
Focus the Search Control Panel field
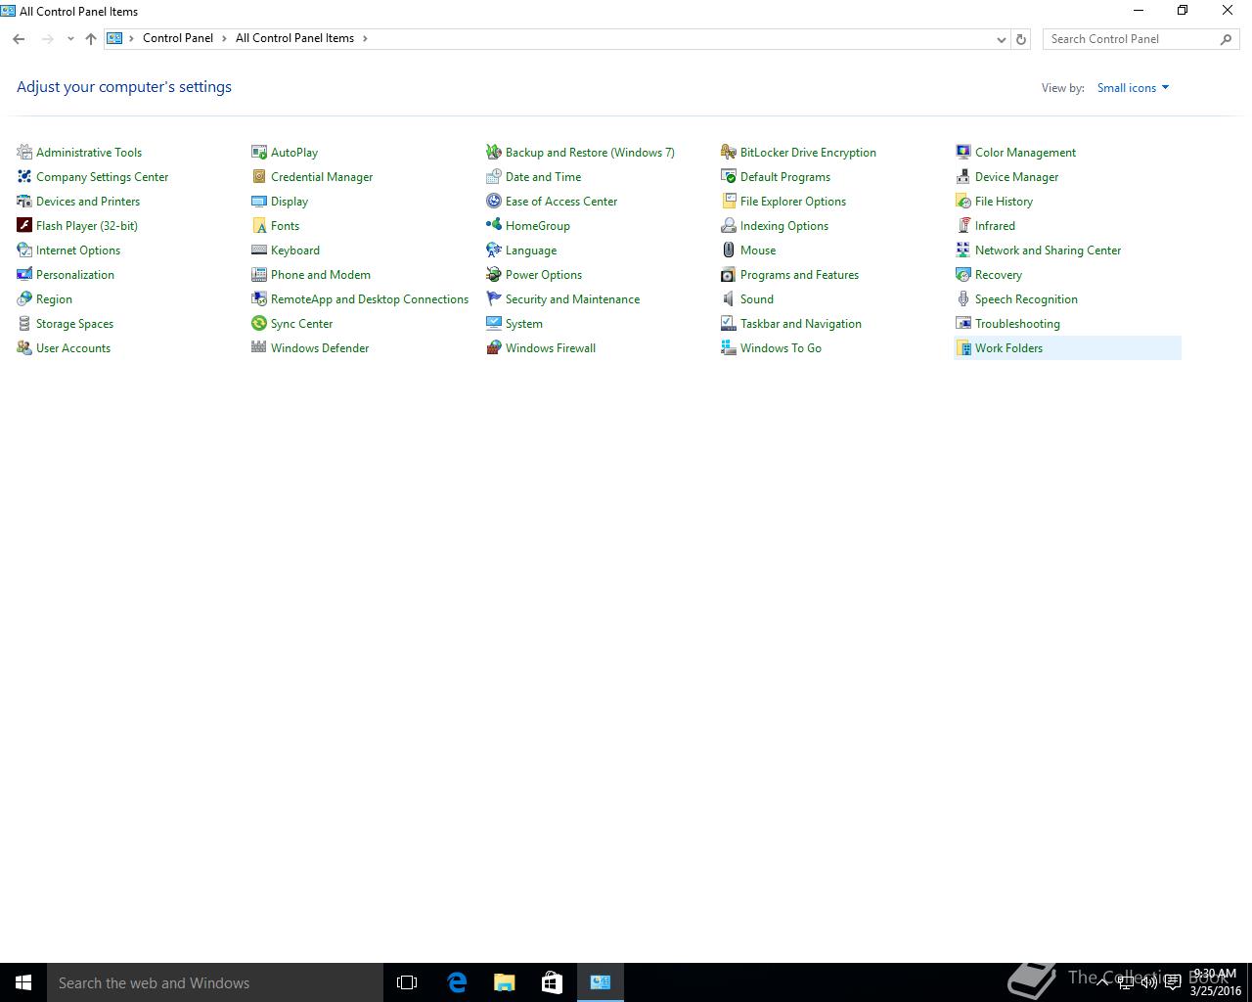click(x=1140, y=39)
